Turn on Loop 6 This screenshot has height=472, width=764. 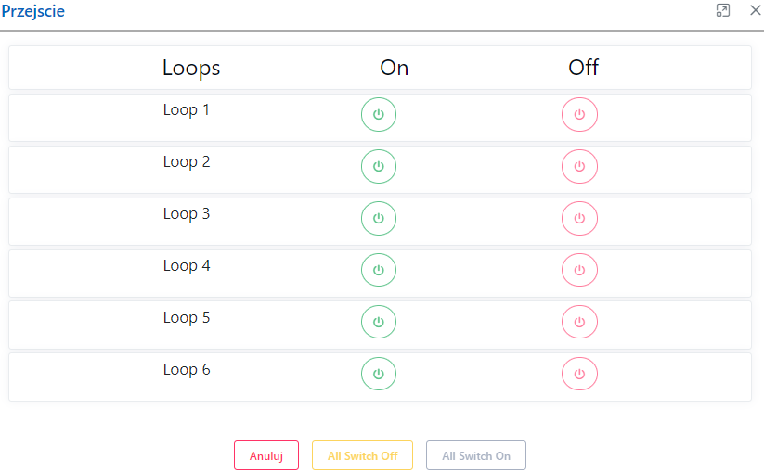tap(378, 375)
